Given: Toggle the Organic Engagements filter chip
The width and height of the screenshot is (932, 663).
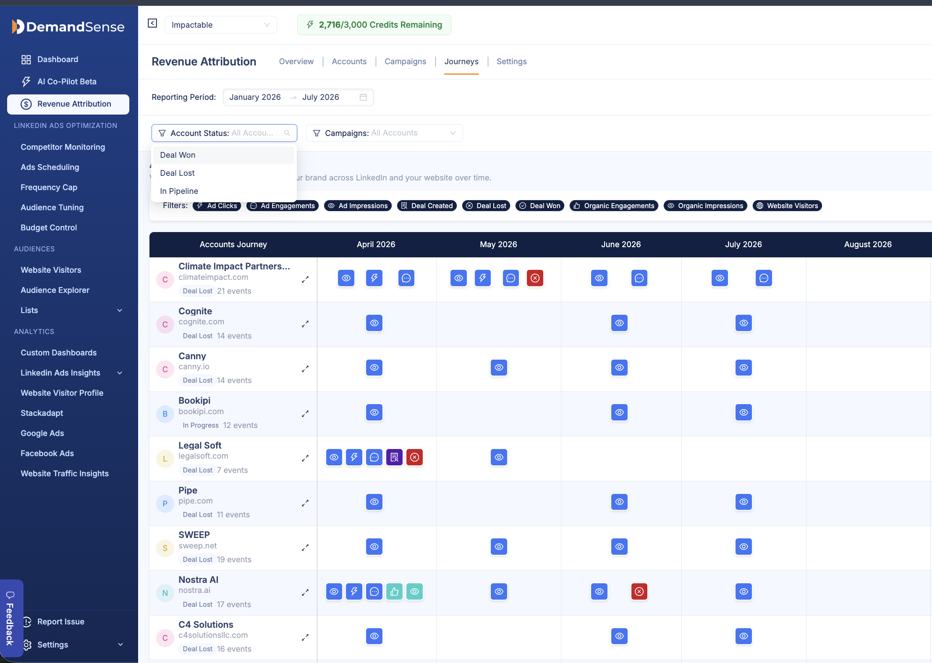Looking at the screenshot, I should click(x=614, y=206).
